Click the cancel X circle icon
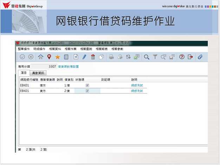The image size is (220, 165). pyautogui.click(x=31, y=57)
